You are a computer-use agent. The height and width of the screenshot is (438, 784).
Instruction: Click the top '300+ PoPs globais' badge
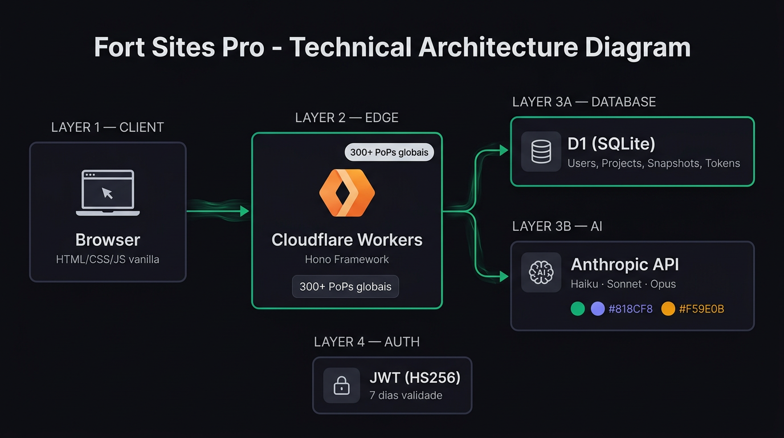[x=389, y=152]
